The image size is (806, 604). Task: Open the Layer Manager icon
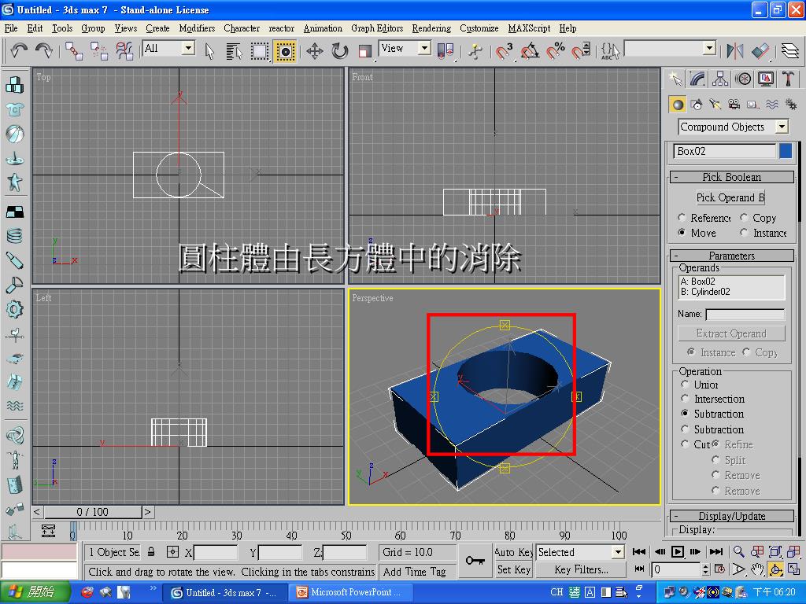pyautogui.click(x=789, y=51)
